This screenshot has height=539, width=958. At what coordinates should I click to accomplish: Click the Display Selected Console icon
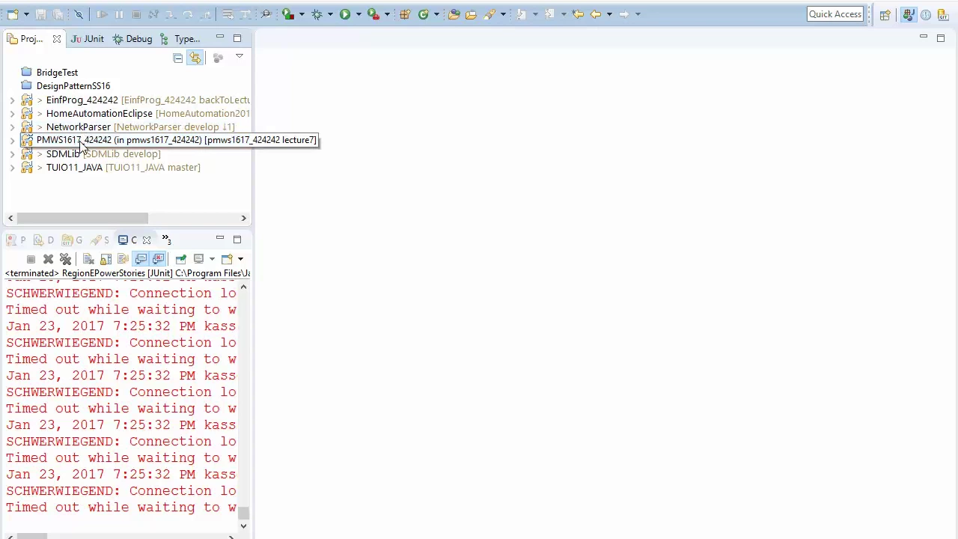(x=198, y=259)
